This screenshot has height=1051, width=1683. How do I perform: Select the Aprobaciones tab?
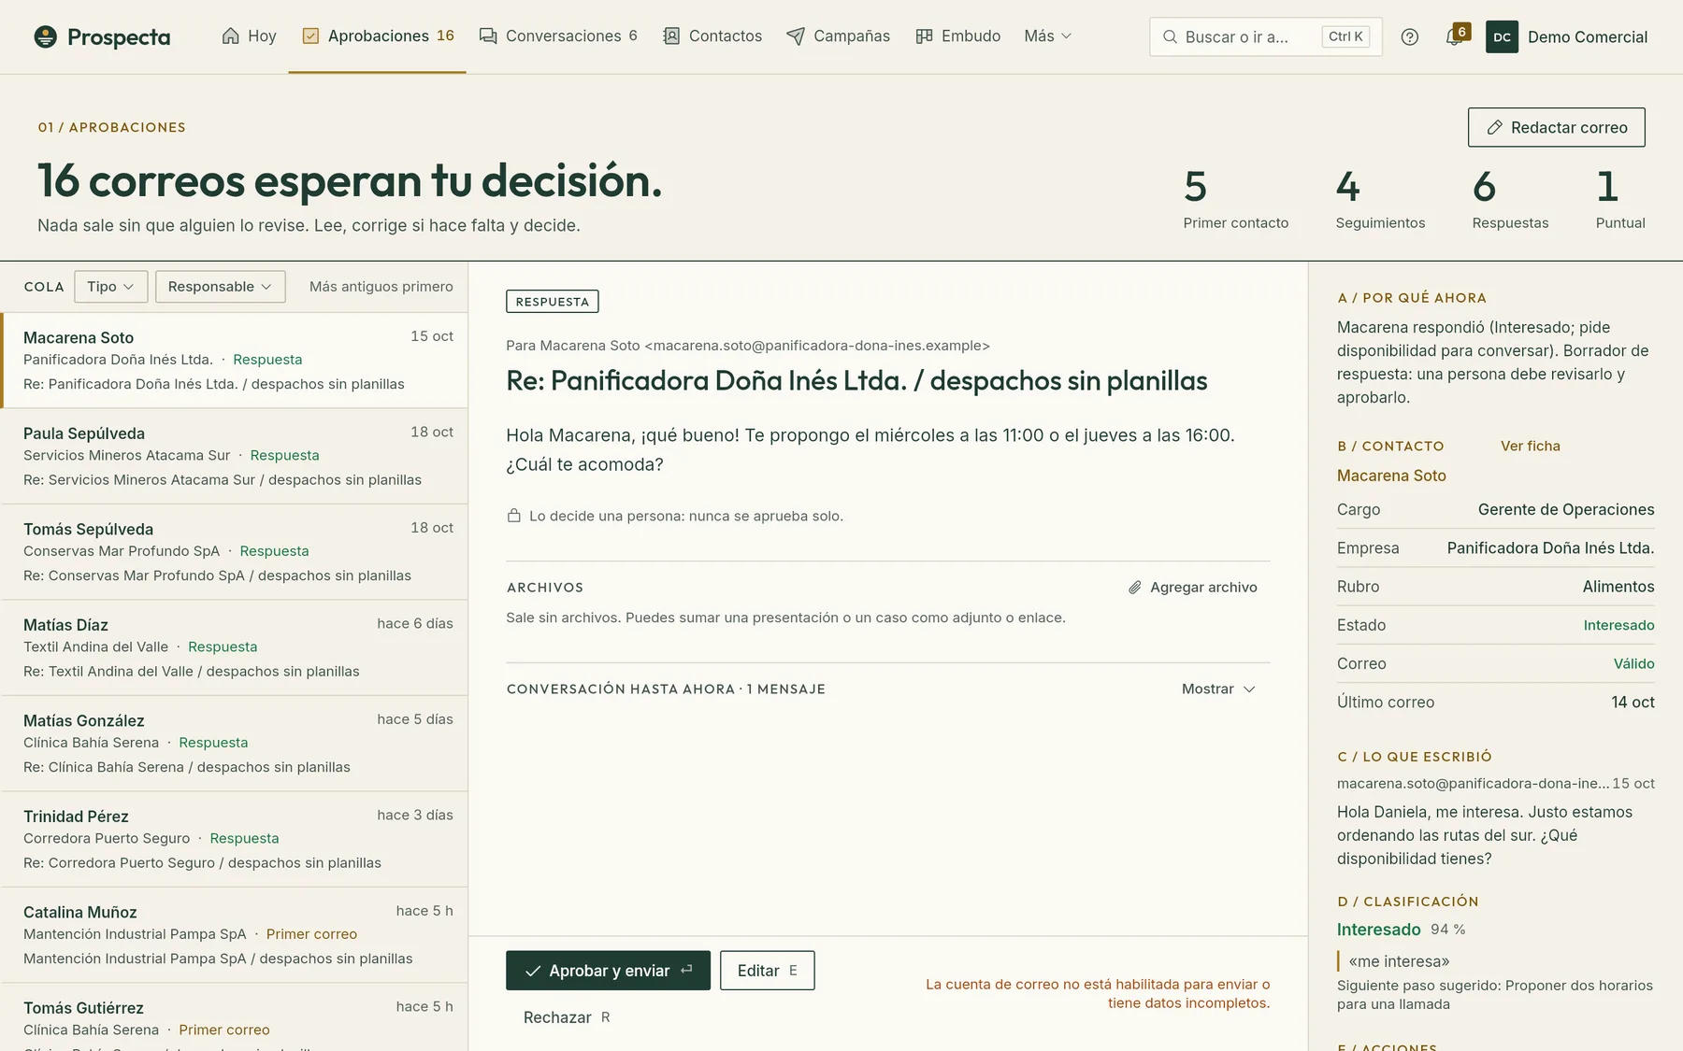pyautogui.click(x=378, y=36)
